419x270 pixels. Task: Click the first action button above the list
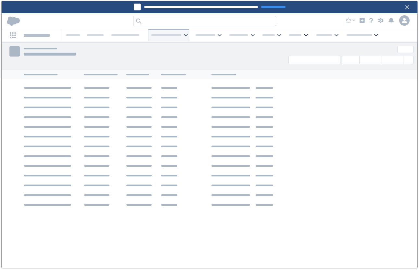pos(350,60)
